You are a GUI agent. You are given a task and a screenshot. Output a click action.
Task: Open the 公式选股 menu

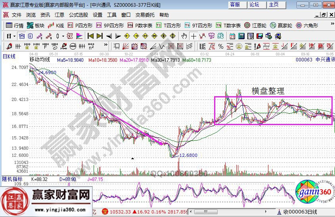click(78, 15)
